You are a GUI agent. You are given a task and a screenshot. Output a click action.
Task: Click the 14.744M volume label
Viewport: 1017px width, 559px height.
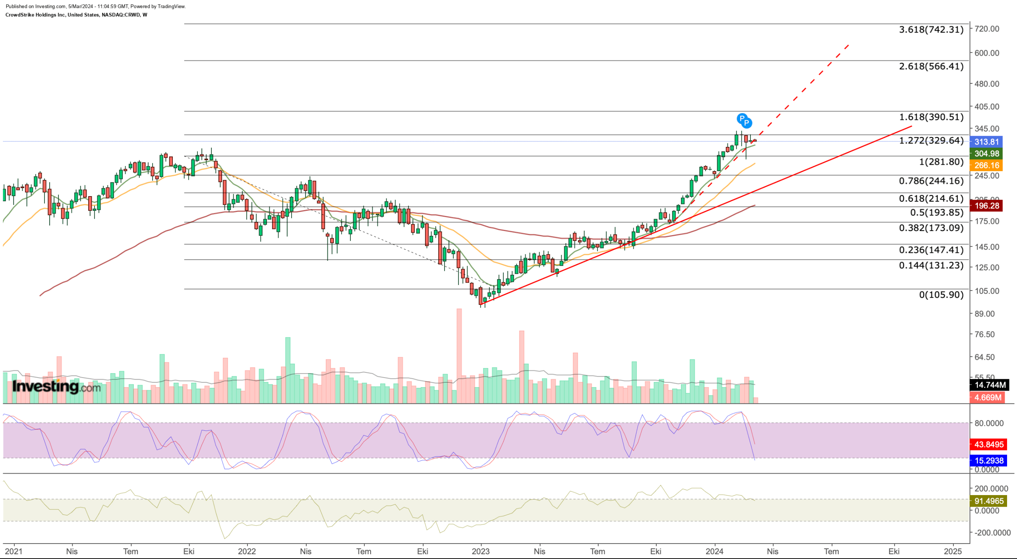990,385
